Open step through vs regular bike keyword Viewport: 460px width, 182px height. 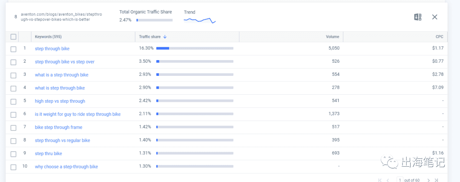point(63,140)
